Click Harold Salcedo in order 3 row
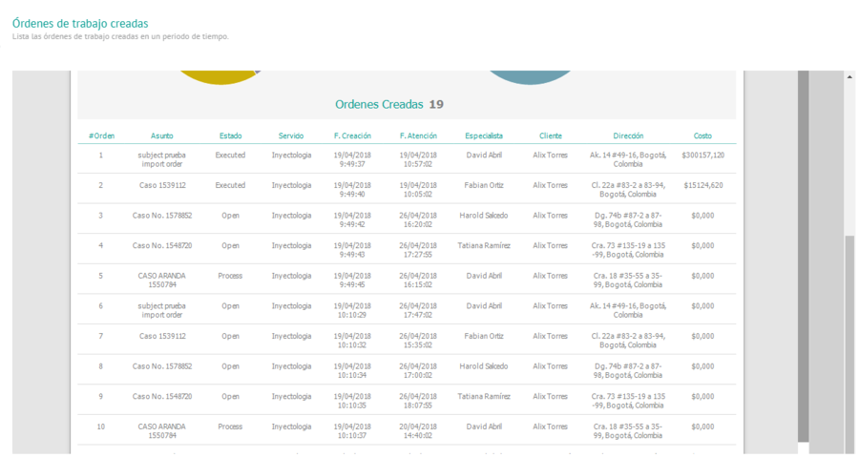Viewport: 859px width, 458px height. 484,216
